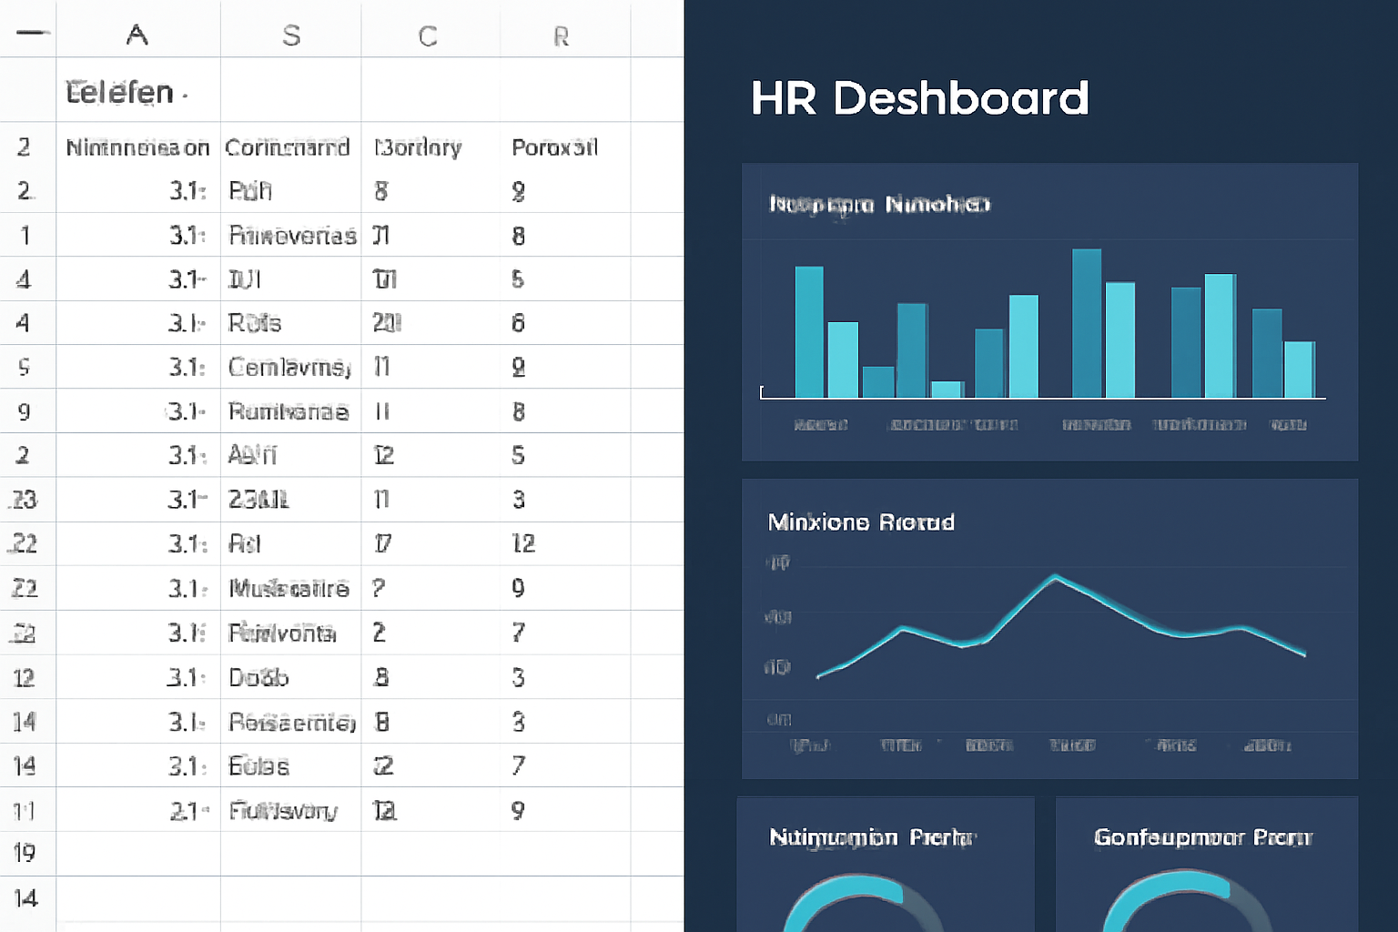Viewport: 1398px width, 932px height.
Task: Select the 'Abifi' cell
Action: pos(290,455)
